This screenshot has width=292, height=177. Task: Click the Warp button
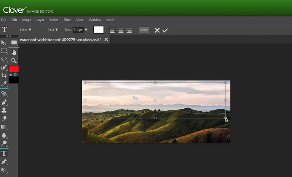(144, 30)
